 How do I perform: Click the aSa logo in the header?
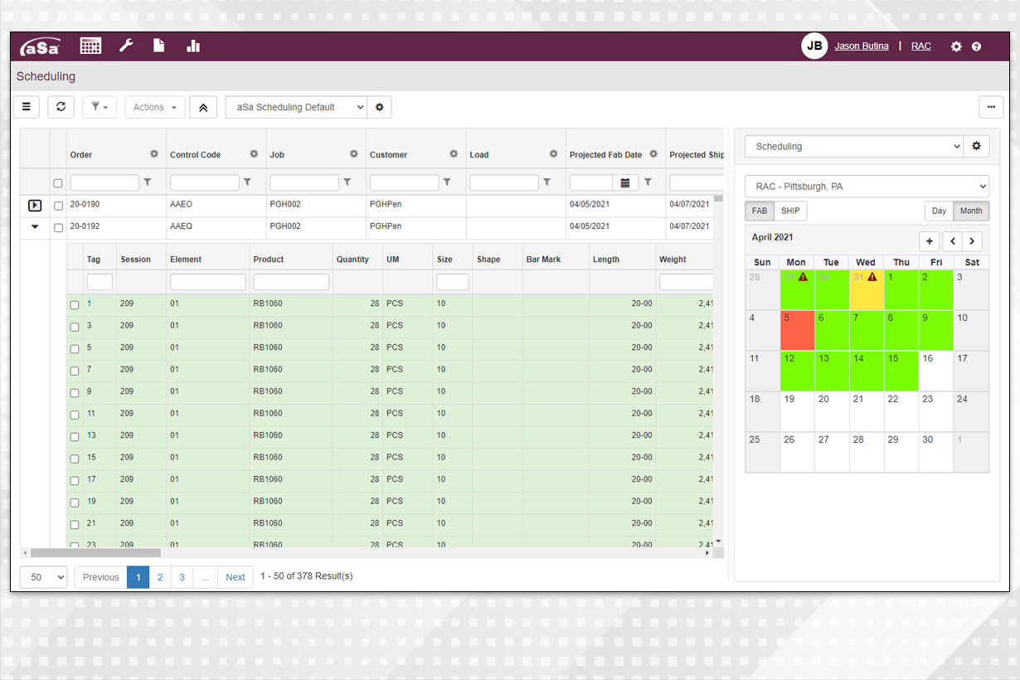tap(40, 46)
